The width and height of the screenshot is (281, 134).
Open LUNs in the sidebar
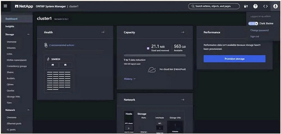10,54
